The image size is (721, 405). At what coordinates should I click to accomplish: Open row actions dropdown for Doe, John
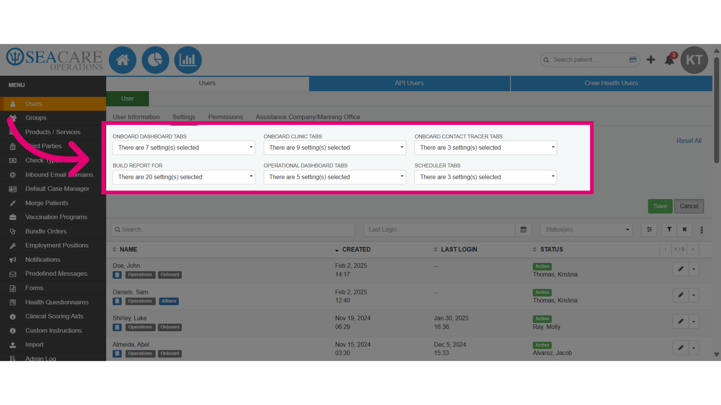(x=694, y=269)
